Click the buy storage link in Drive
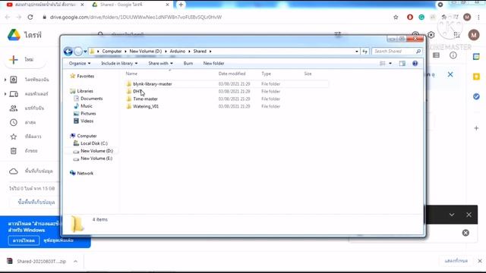Viewport: 486px width, 273px height. coord(36,202)
